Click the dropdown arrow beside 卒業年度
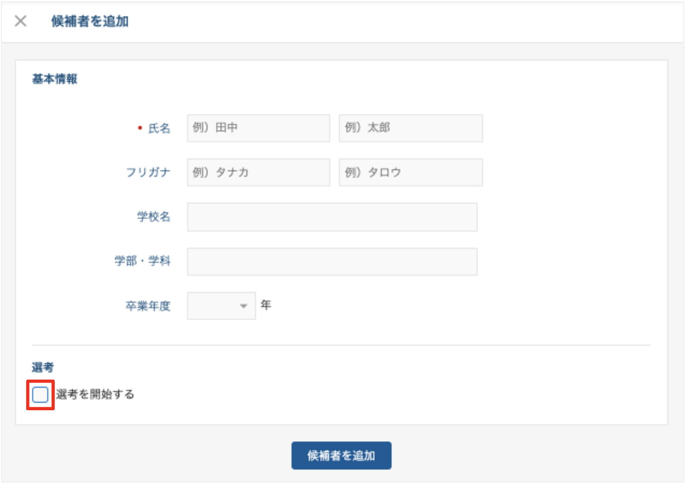686x483 pixels. pyautogui.click(x=244, y=306)
